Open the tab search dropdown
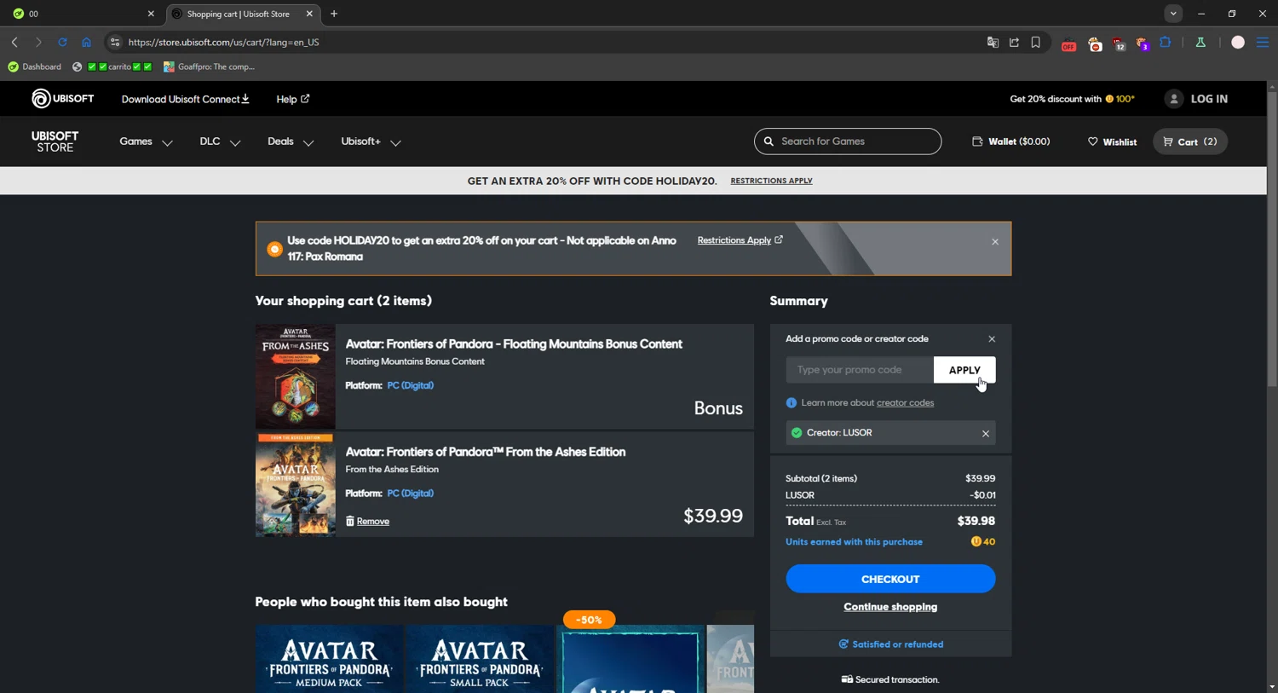Viewport: 1278px width, 693px height. click(1173, 14)
